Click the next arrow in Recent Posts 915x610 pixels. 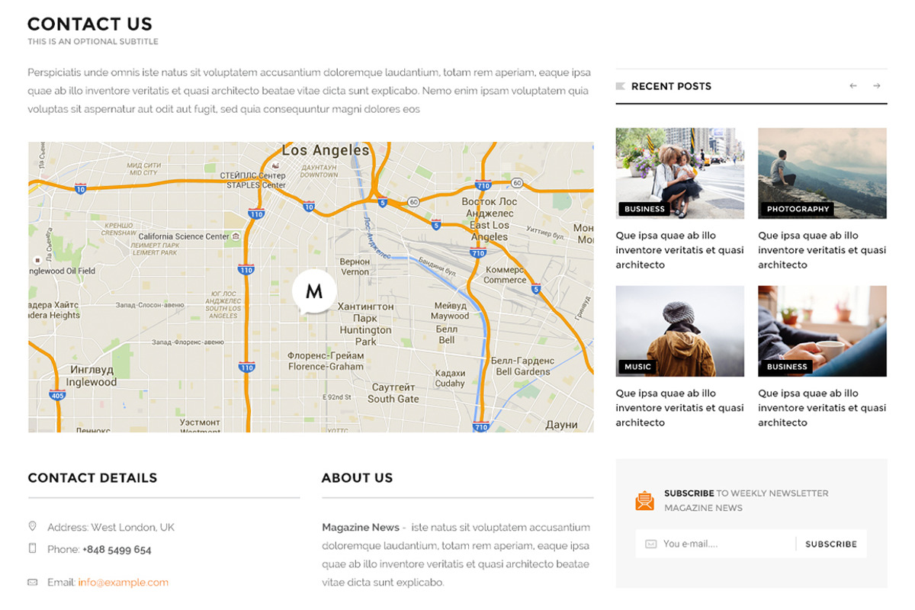coord(877,86)
